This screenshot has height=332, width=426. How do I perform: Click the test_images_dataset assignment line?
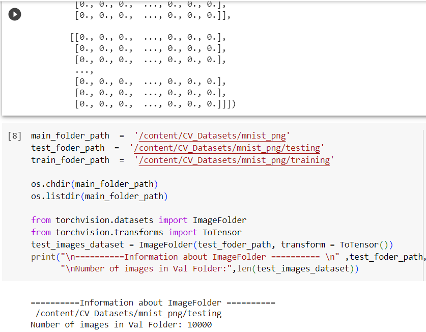pyautogui.click(x=212, y=245)
